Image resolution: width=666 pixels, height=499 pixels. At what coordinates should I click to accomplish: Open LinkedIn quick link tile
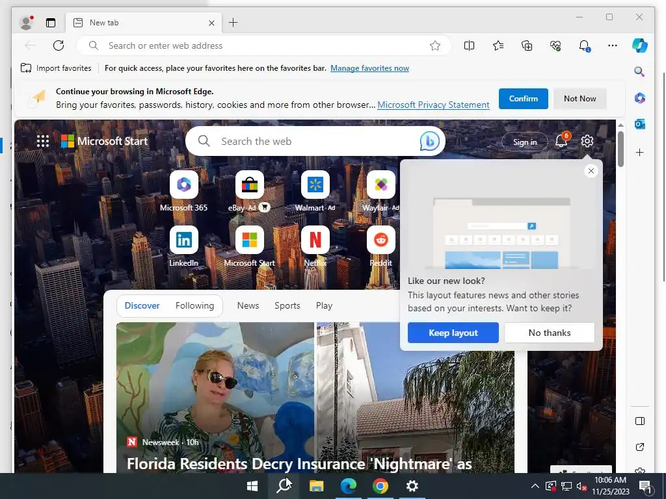[x=183, y=246]
